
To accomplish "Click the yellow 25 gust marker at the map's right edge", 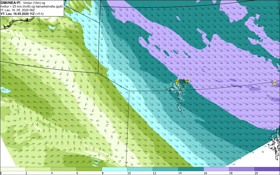I will (x=275, y=83).
